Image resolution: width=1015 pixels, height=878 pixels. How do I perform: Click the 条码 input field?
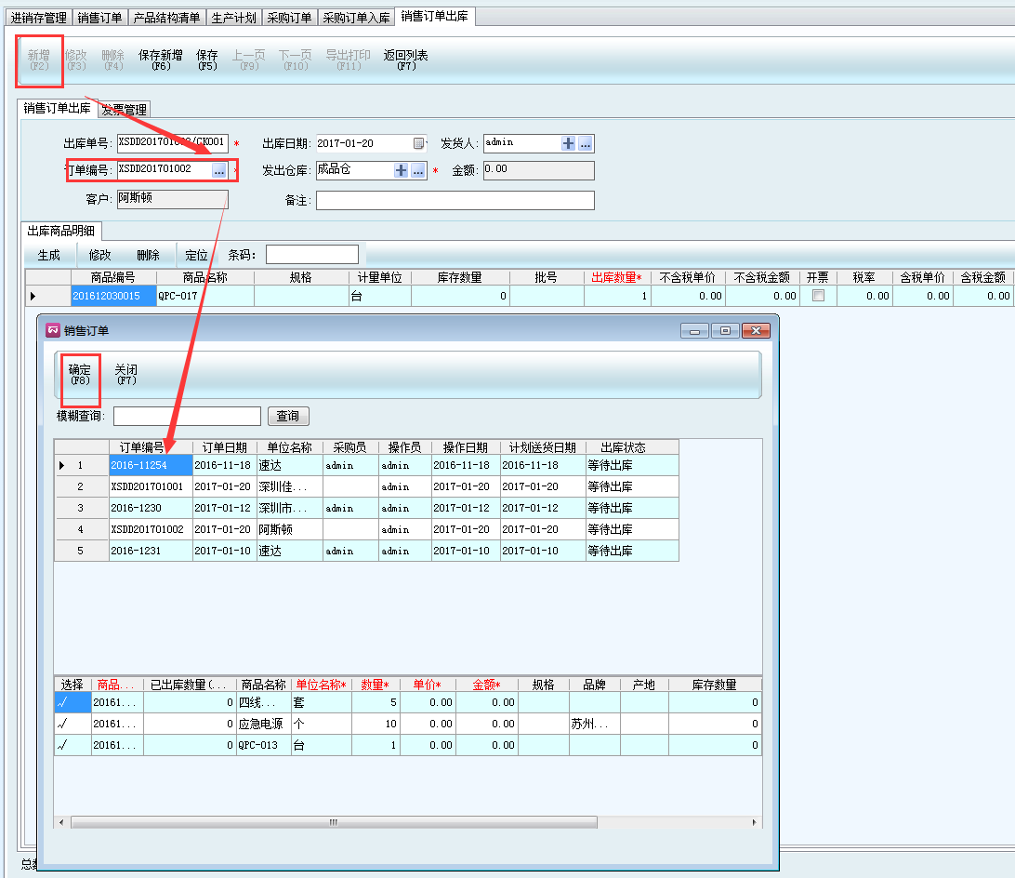tap(312, 255)
